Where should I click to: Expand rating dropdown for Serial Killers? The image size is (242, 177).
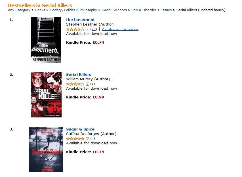click(x=87, y=84)
